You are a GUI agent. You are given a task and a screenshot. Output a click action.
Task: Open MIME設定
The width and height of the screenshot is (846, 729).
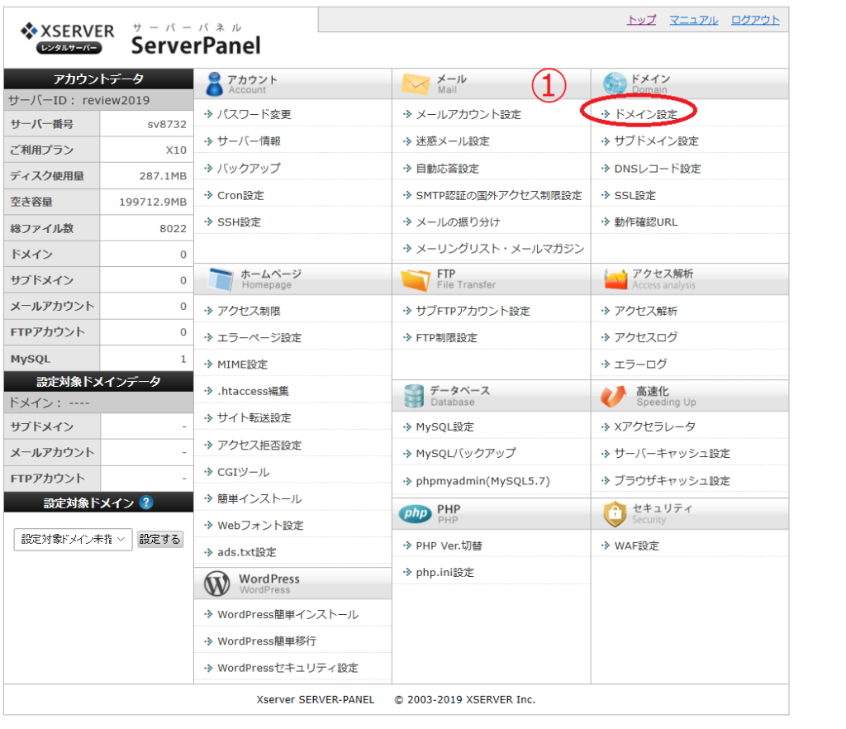(242, 364)
